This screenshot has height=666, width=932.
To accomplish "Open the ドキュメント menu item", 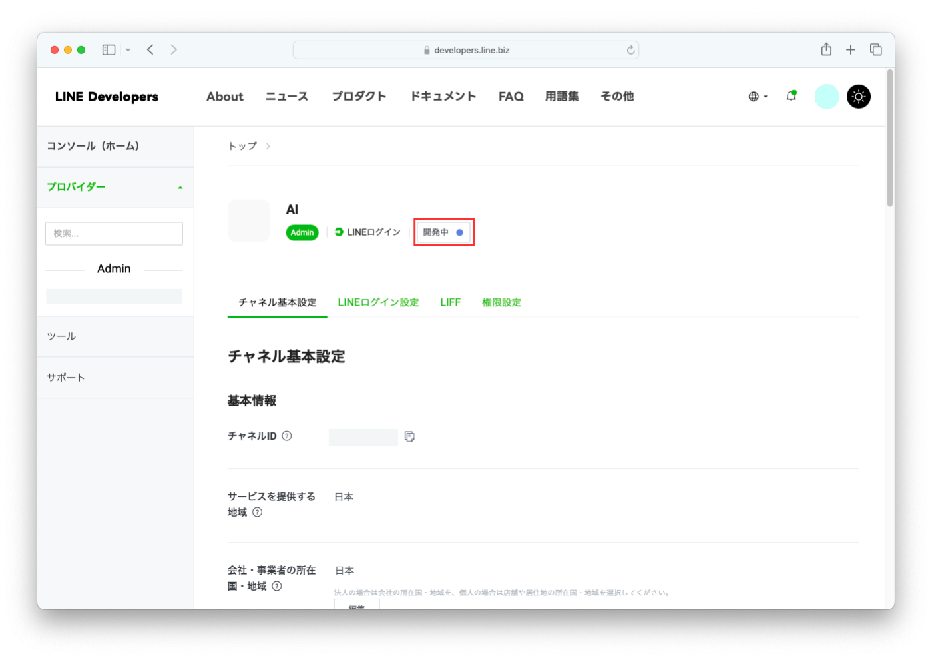I will 443,97.
